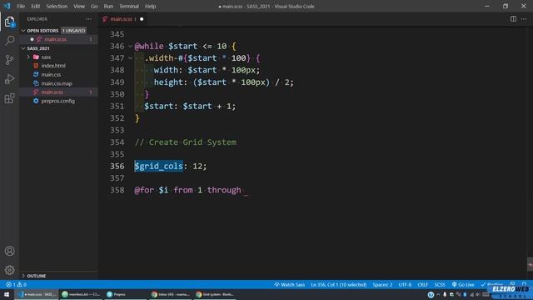Open the Run and Debug view
533x300 pixels.
[x=9, y=79]
